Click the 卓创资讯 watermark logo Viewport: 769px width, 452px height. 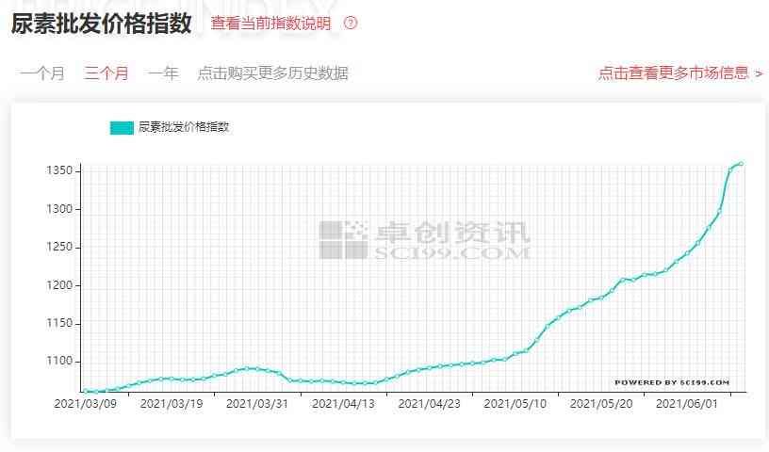pos(424,239)
